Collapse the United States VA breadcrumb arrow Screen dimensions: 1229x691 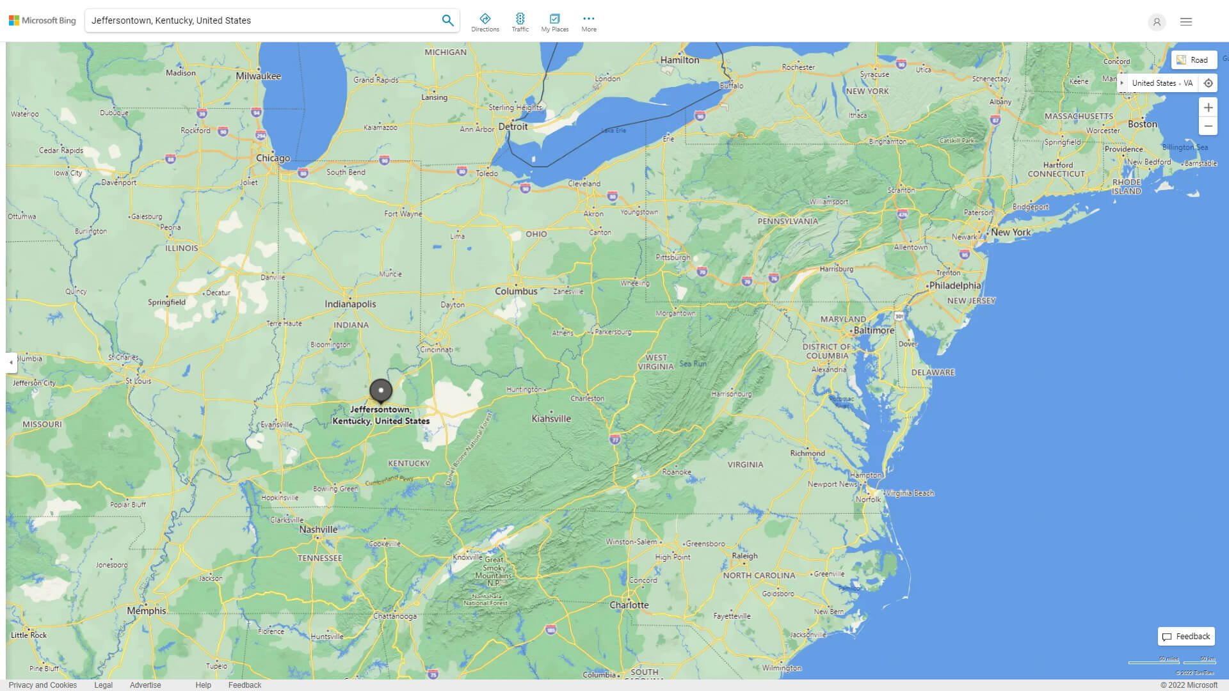coord(1122,83)
